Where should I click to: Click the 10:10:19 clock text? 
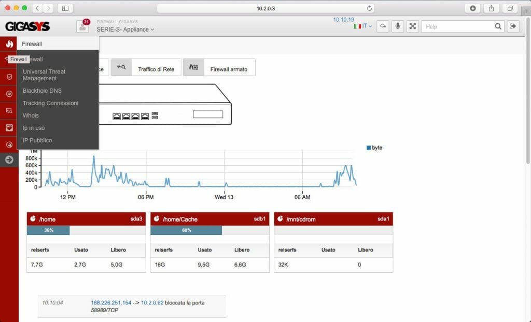click(343, 20)
